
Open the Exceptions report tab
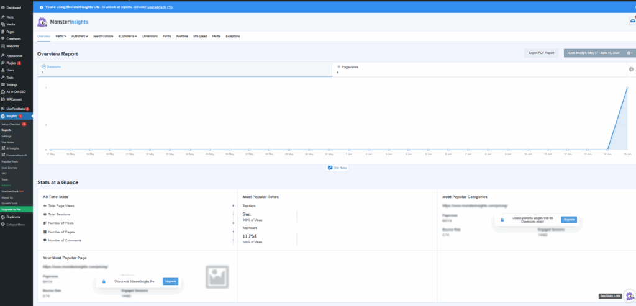pyautogui.click(x=233, y=36)
